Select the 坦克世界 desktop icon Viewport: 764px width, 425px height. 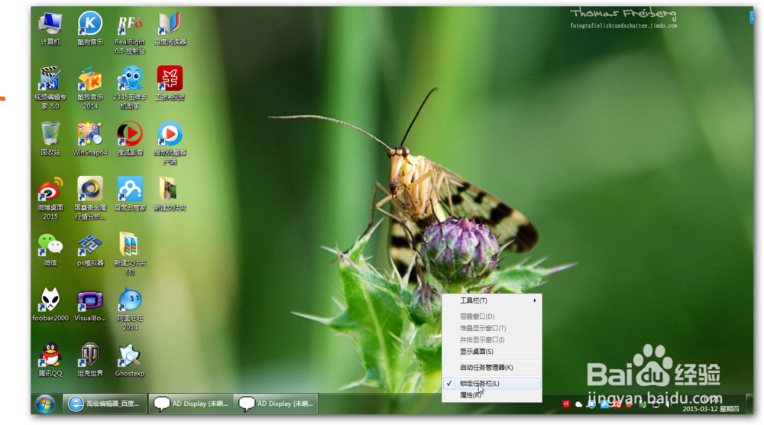[90, 360]
